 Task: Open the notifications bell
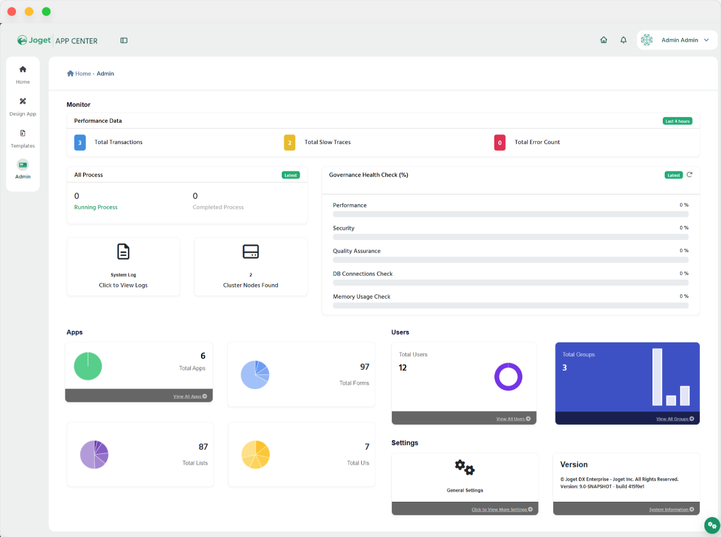coord(623,40)
